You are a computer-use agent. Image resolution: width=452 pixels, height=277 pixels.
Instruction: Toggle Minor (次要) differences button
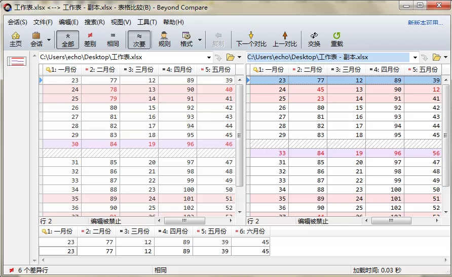coord(139,39)
